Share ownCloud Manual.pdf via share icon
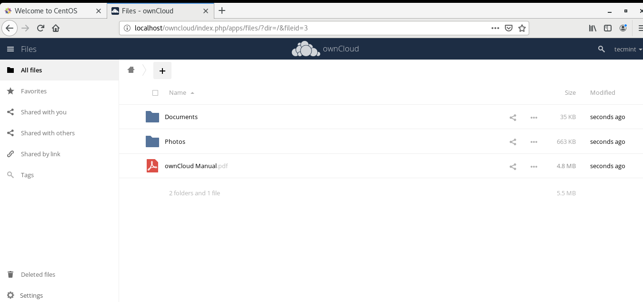This screenshot has width=643, height=302. pos(513,167)
